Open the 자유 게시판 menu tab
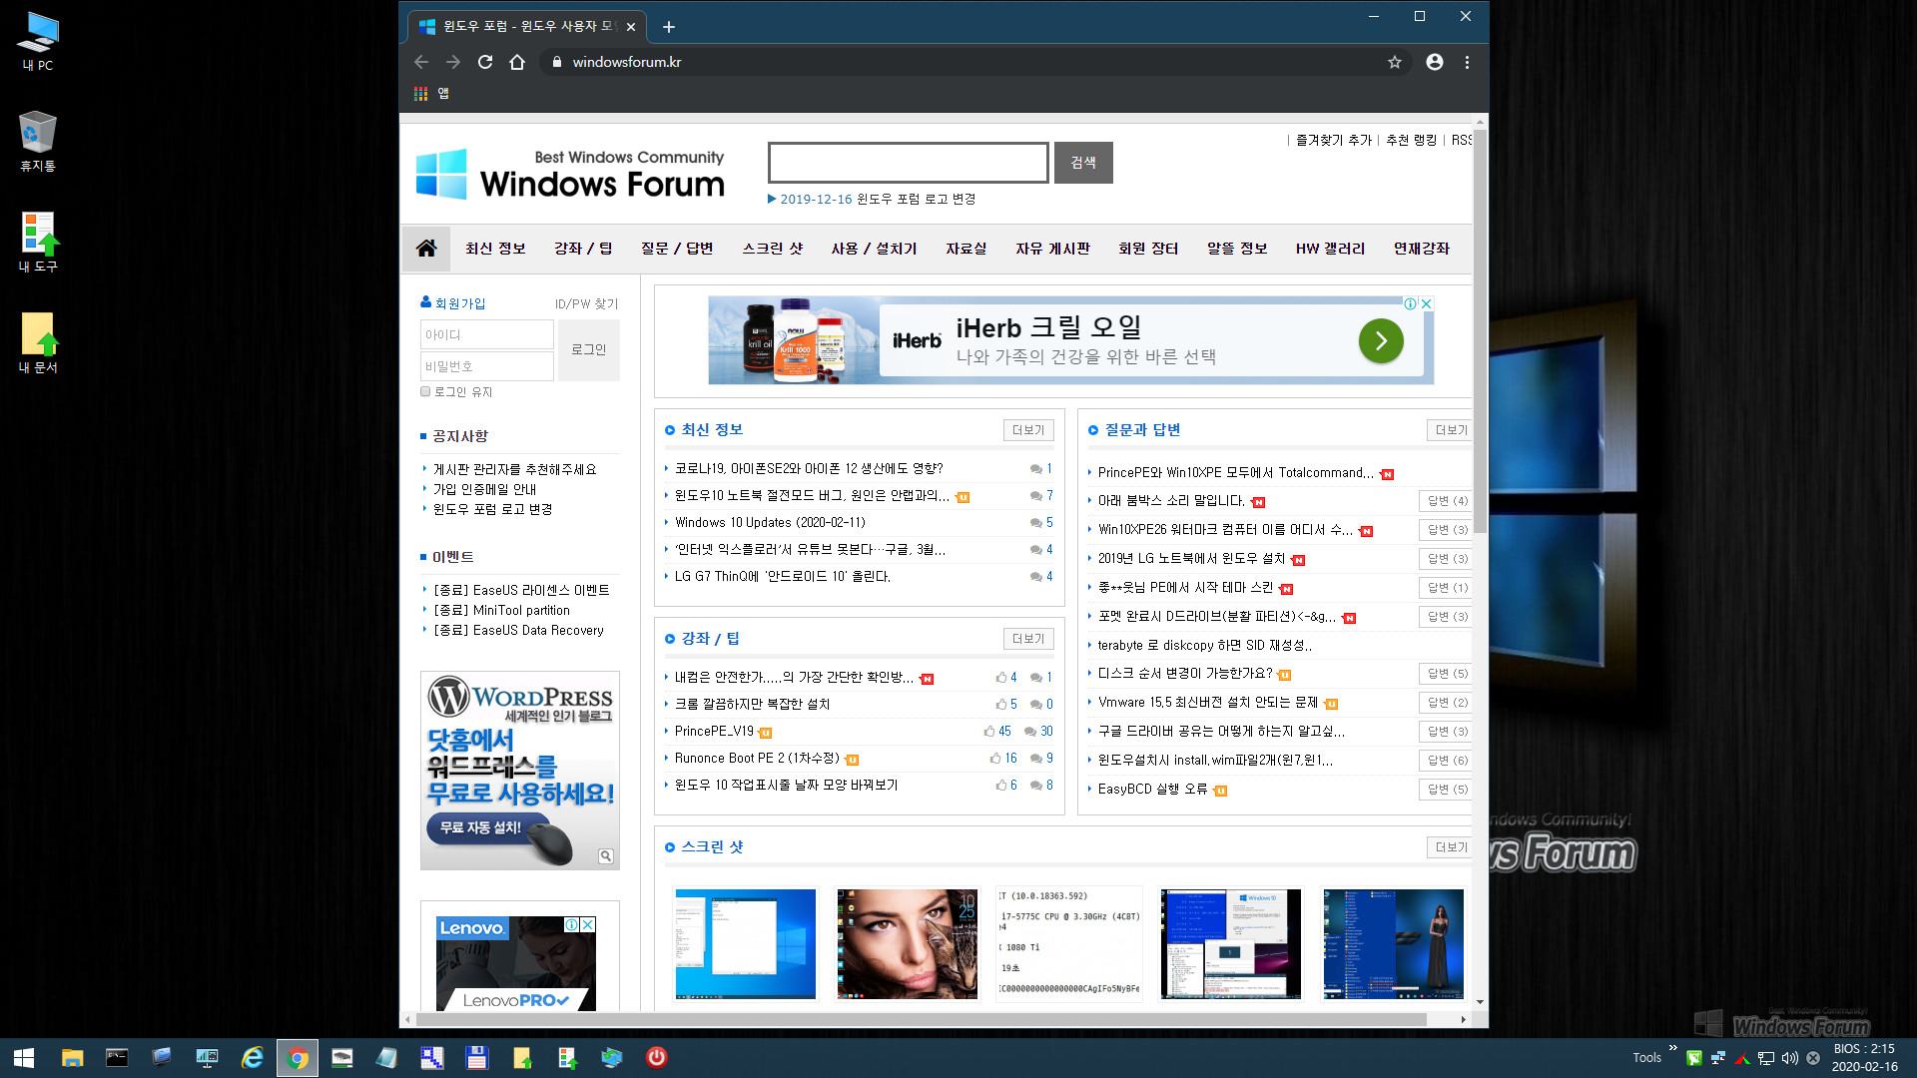1917x1078 pixels. click(1052, 249)
